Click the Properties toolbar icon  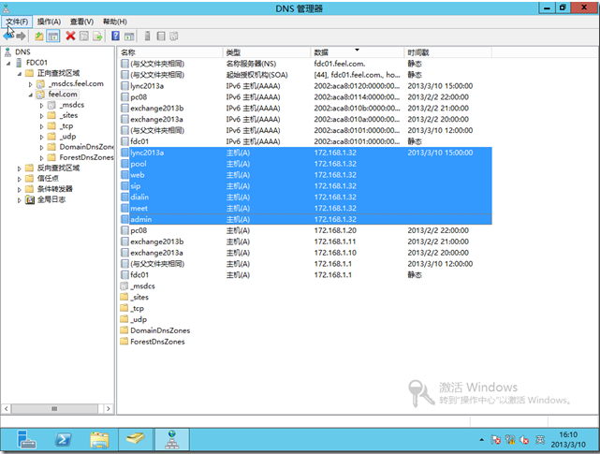pyautogui.click(x=84, y=37)
